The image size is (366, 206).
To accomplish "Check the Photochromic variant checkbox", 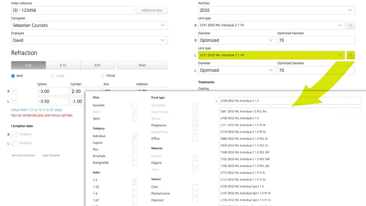I will tap(195, 194).
